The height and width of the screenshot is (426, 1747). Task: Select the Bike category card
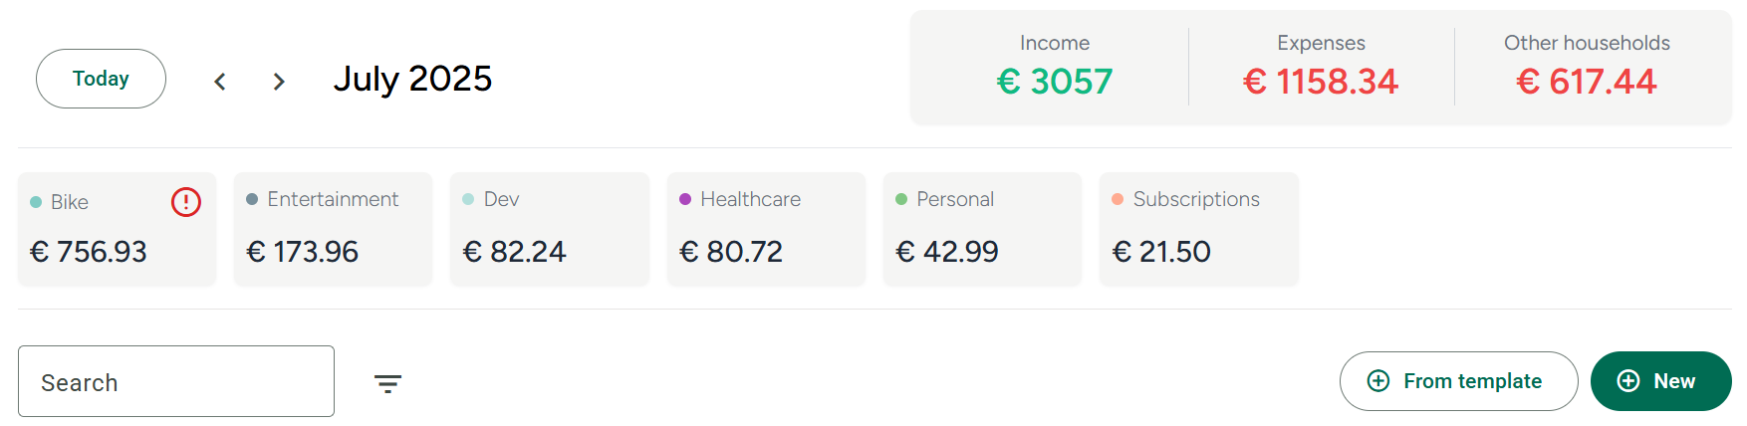pos(117,229)
